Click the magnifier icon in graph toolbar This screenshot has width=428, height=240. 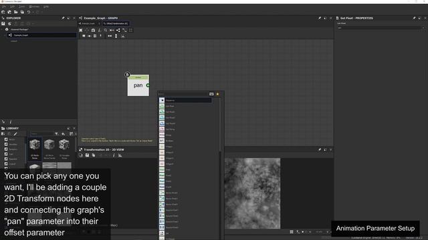point(106,30)
